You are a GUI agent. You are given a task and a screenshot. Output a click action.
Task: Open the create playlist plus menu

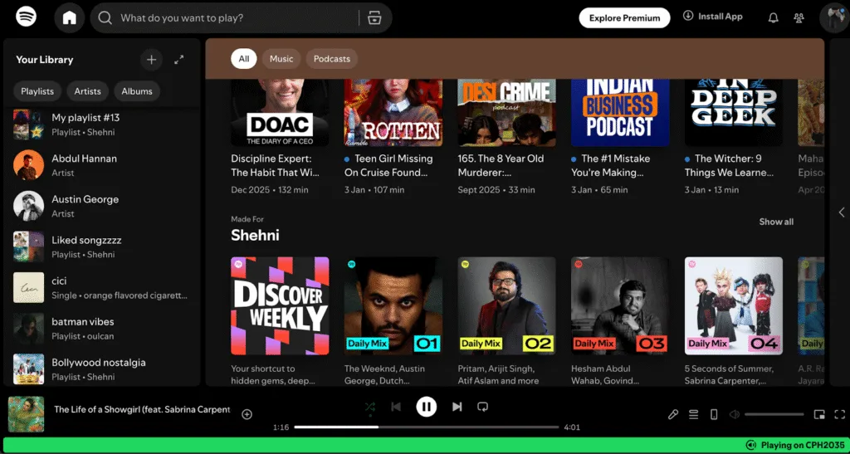click(x=151, y=60)
